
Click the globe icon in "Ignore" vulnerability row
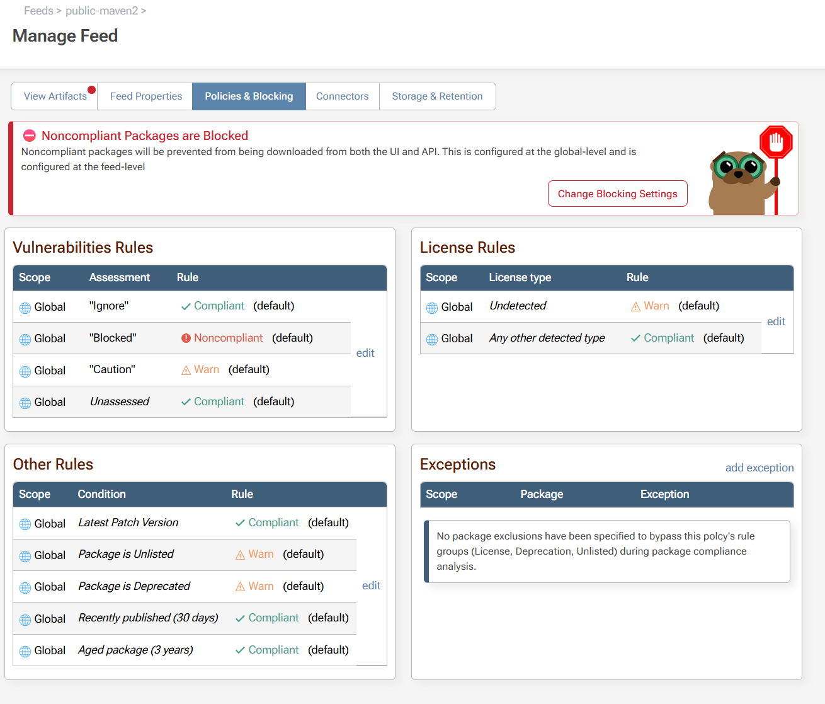tap(25, 308)
